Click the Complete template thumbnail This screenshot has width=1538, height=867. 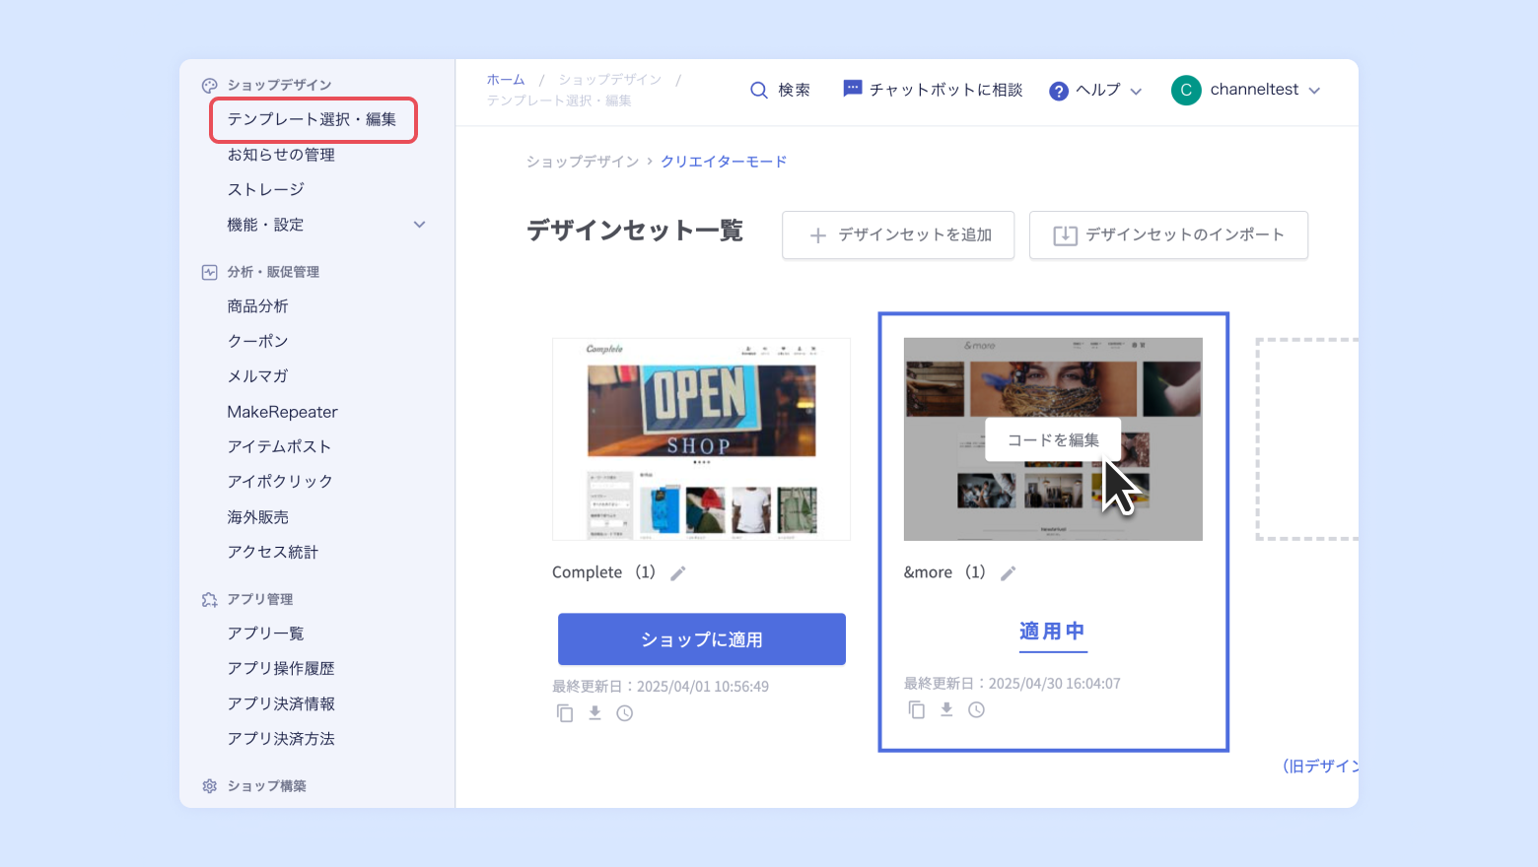[x=701, y=439]
